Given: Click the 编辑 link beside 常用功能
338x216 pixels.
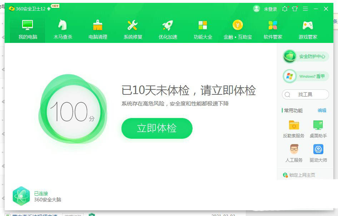Looking at the screenshot, I should 321,111.
